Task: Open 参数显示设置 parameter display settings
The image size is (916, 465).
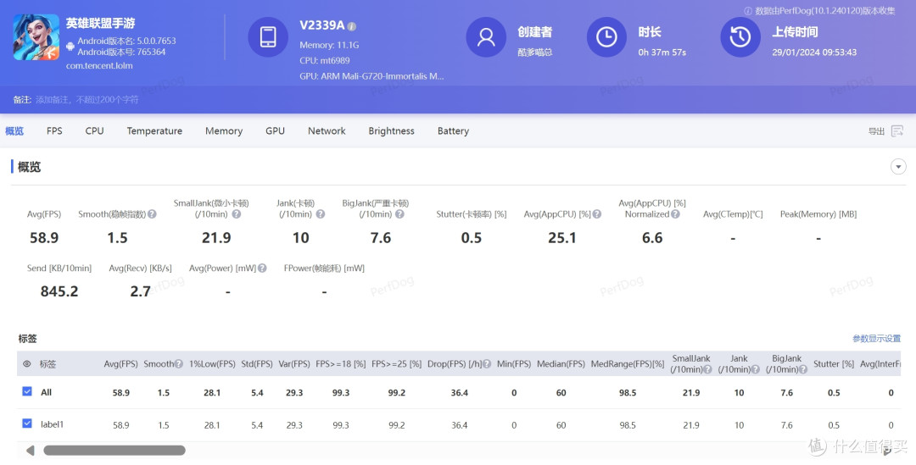Action: 876,339
